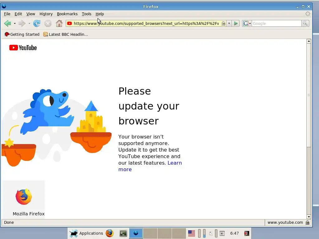The height and width of the screenshot is (239, 319).
Task: Click www.youtube.com in the status bar
Action: click(285, 223)
